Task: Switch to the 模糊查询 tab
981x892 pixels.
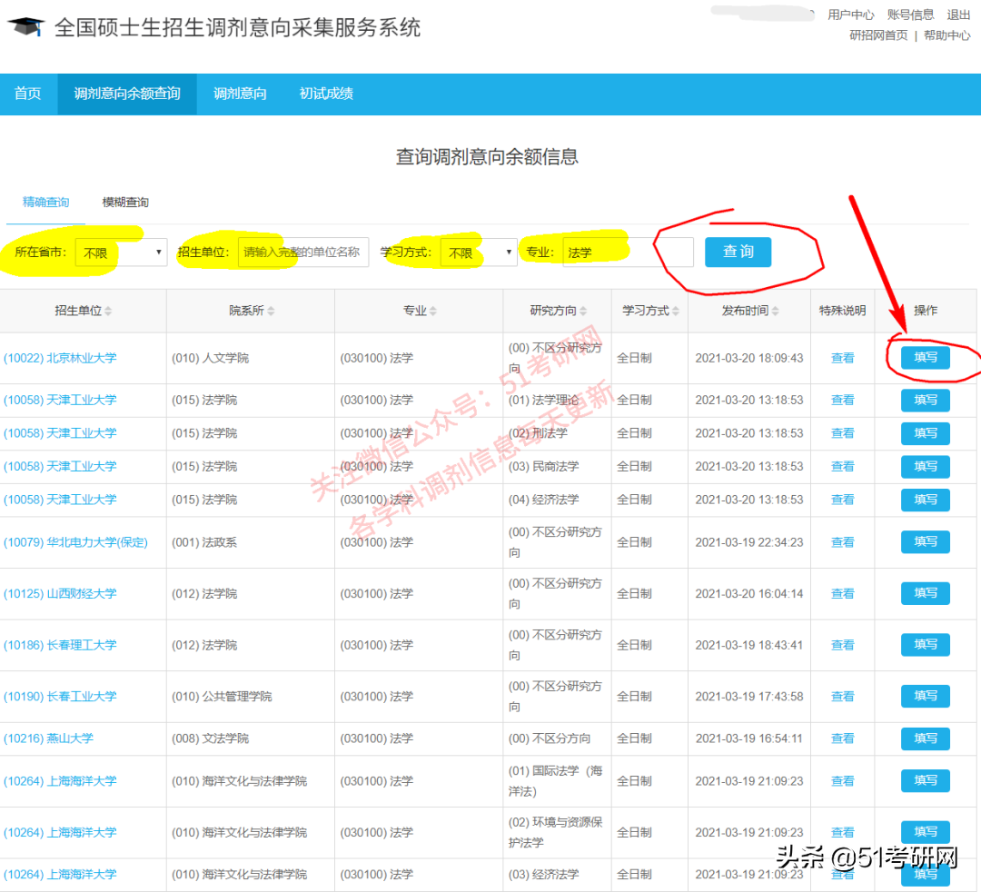Action: click(x=124, y=202)
